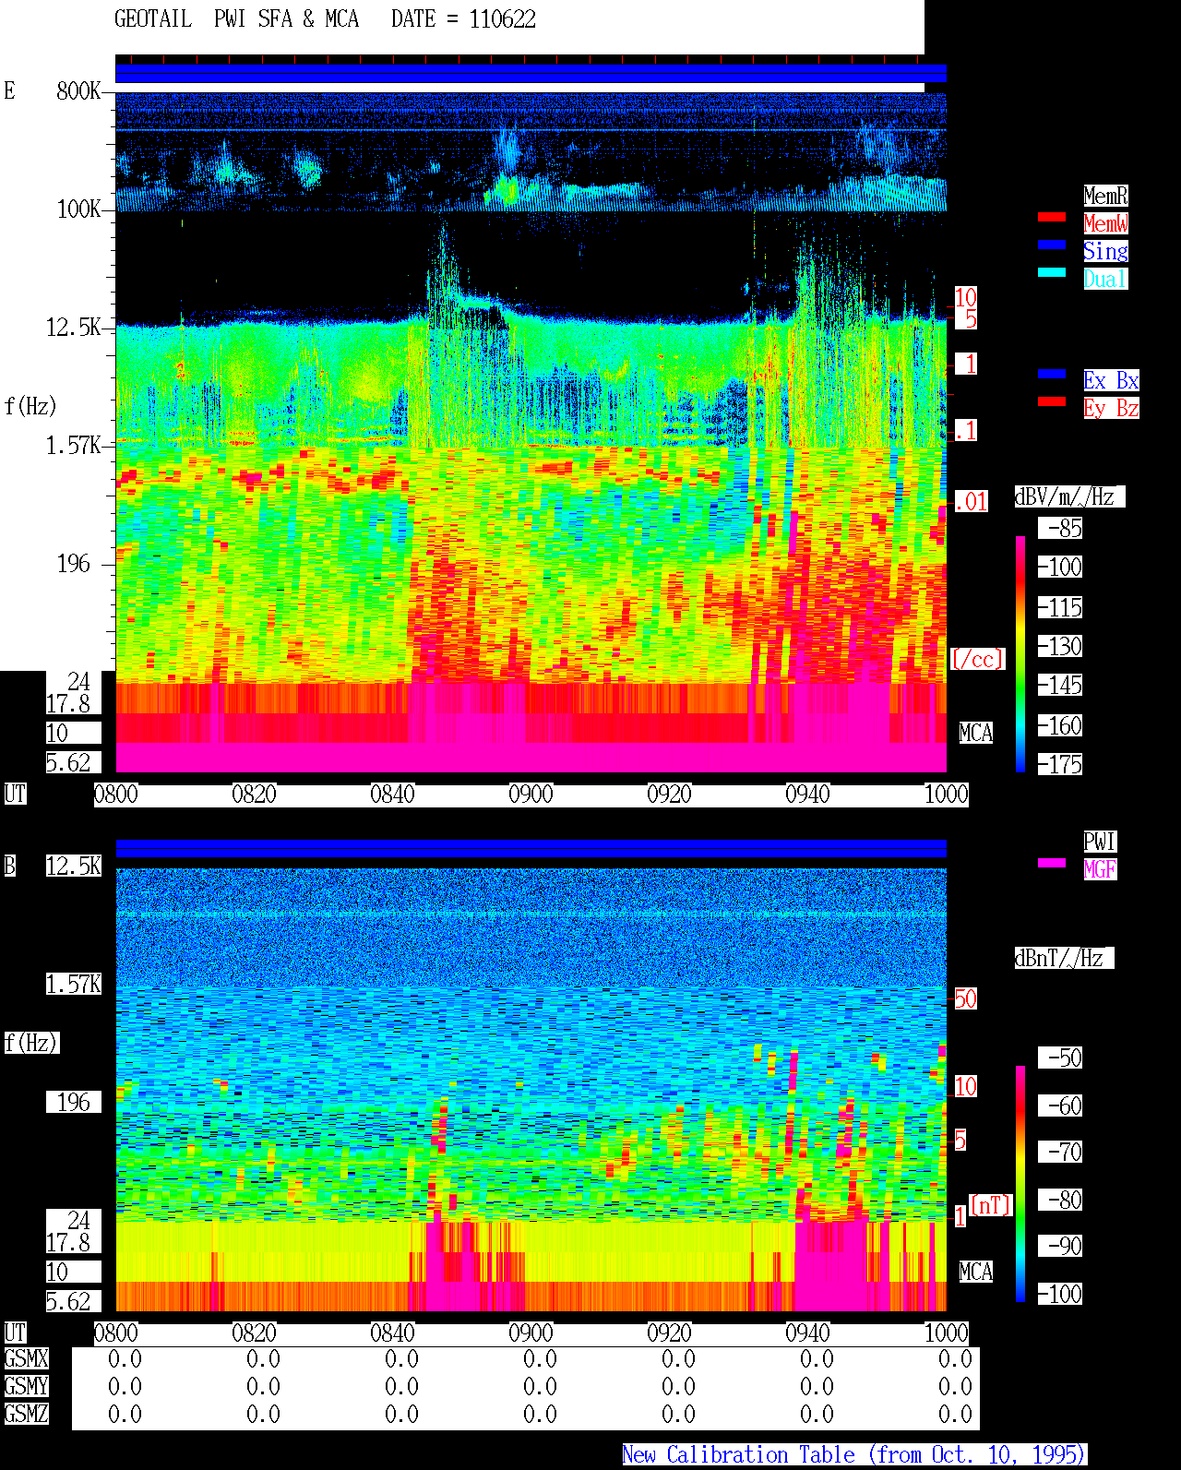Click the 0940 UT label under the B spectrogram
The height and width of the screenshot is (1470, 1181).
pyautogui.click(x=807, y=1333)
